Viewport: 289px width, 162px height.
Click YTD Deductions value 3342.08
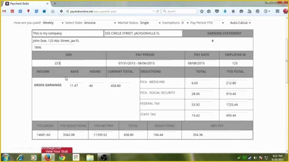73,135
